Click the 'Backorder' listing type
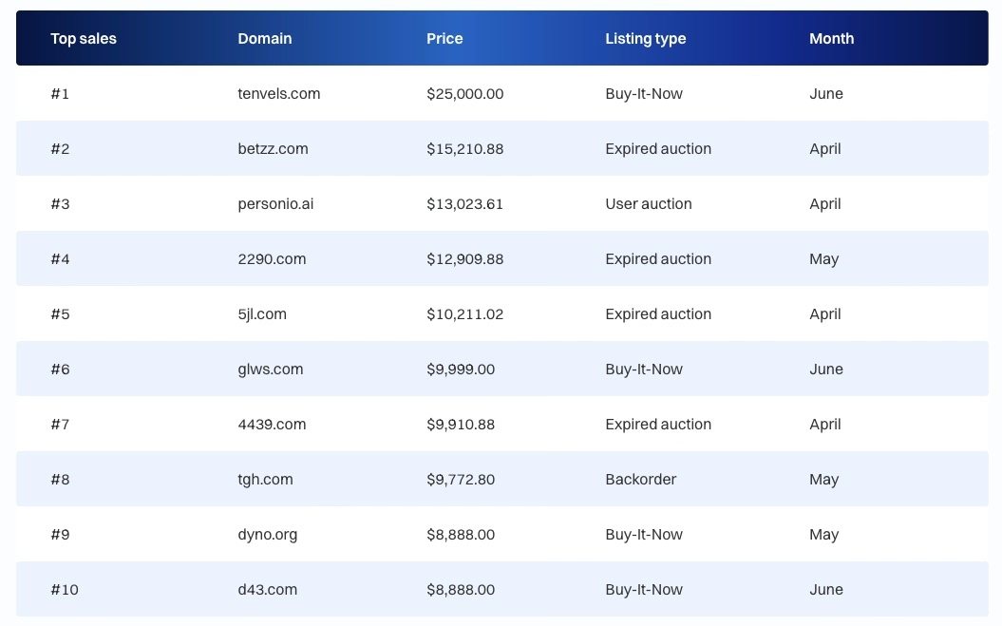1002x626 pixels. tap(640, 479)
